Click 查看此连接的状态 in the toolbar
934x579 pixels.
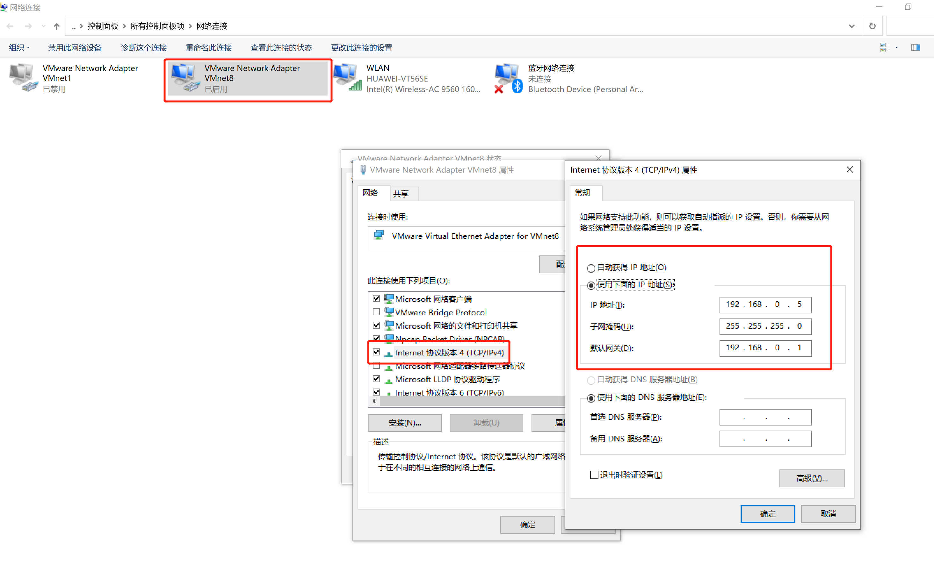tap(281, 47)
